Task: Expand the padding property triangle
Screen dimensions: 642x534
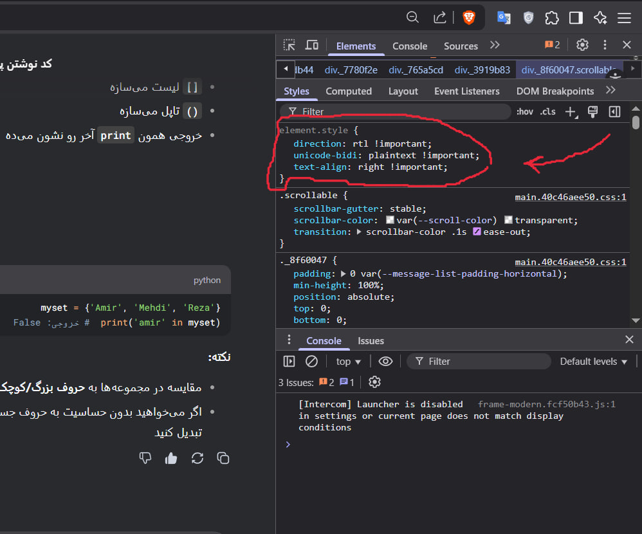Action: pos(344,273)
